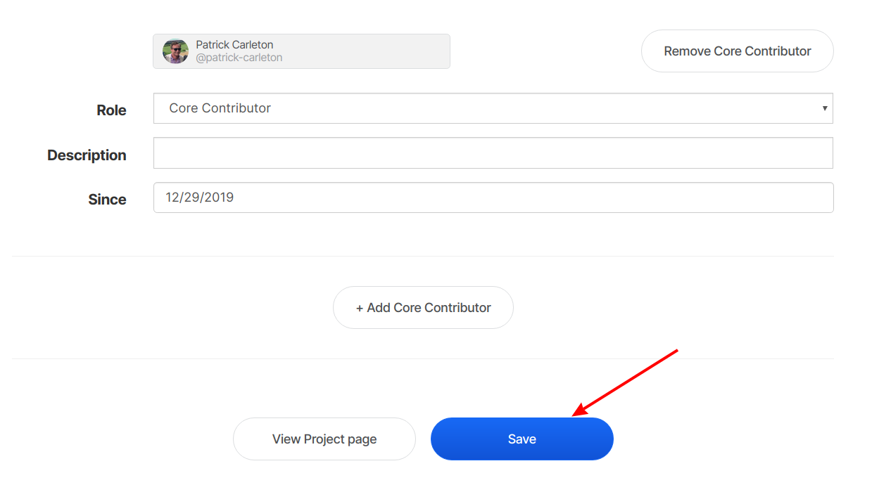
Task: Add a new core contributor
Action: (x=423, y=308)
